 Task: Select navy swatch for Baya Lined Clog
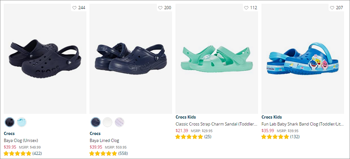click(x=96, y=122)
